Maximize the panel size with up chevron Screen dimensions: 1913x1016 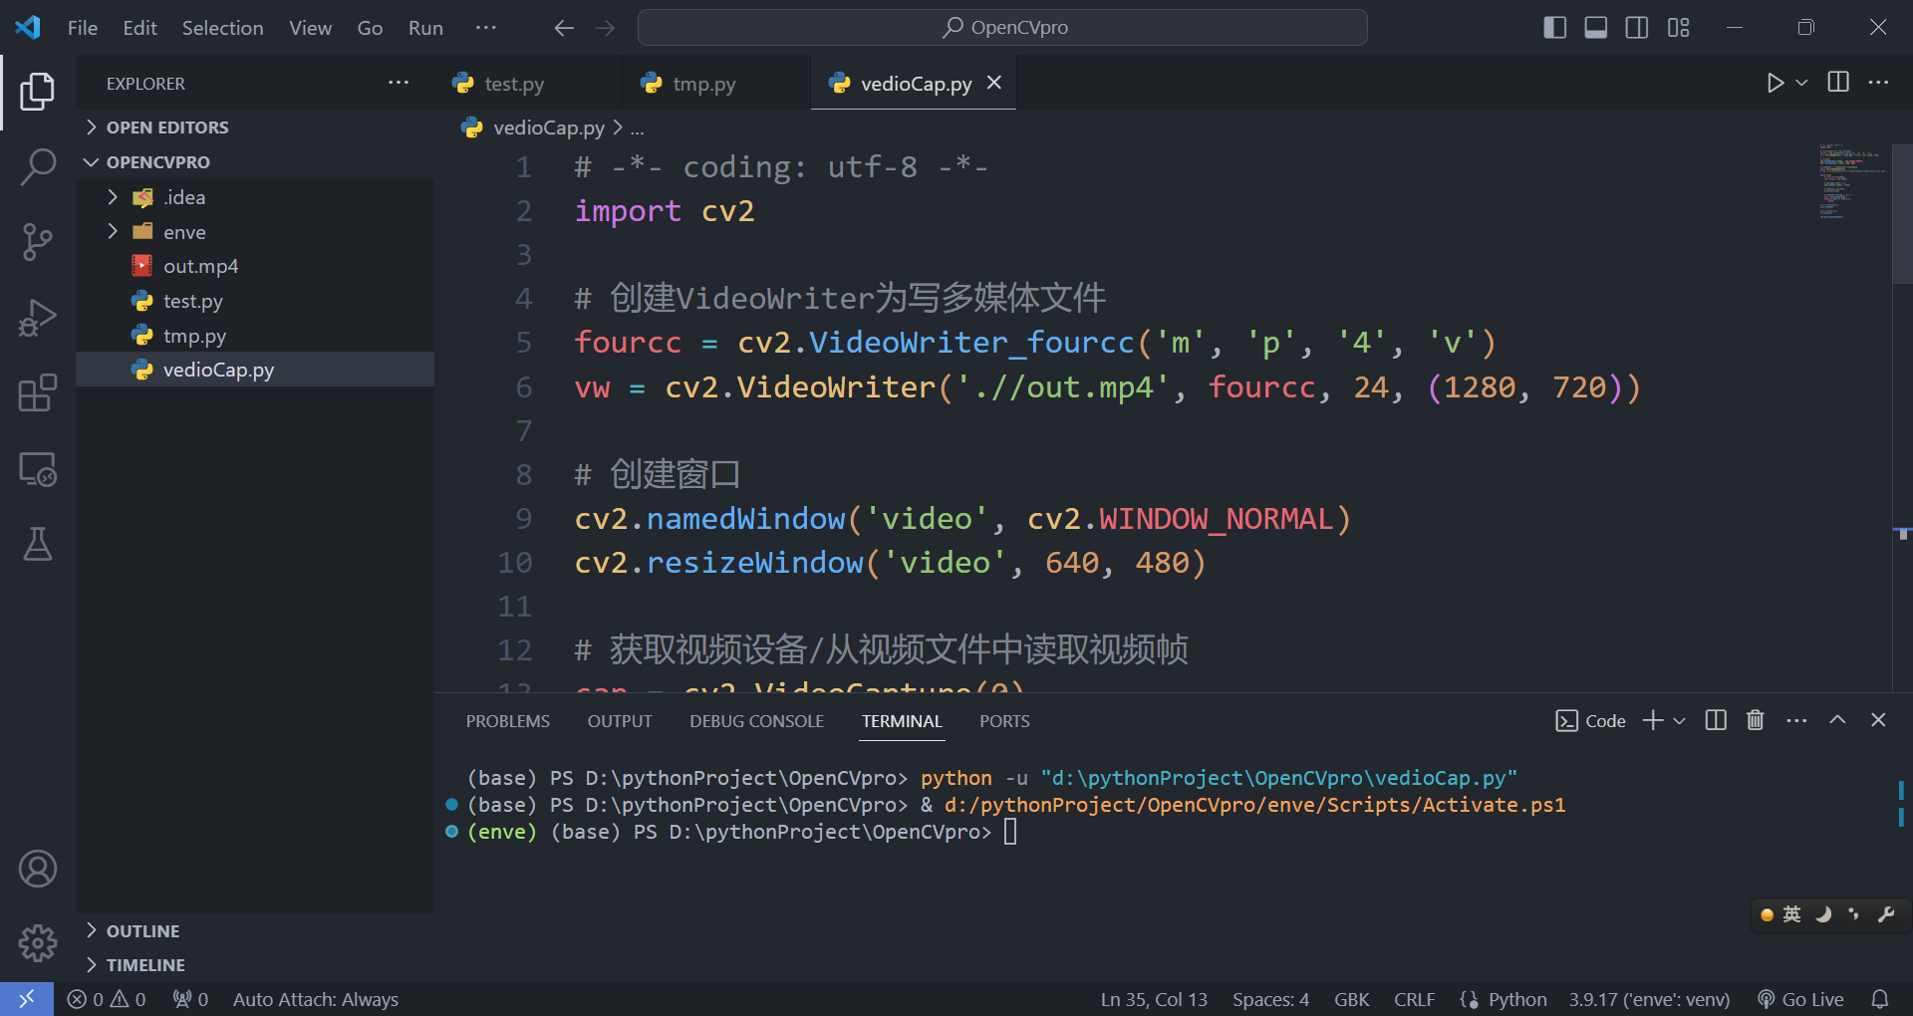(x=1837, y=720)
